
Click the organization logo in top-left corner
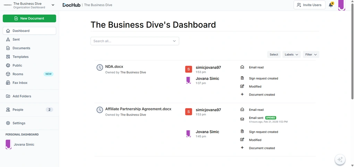7,5
